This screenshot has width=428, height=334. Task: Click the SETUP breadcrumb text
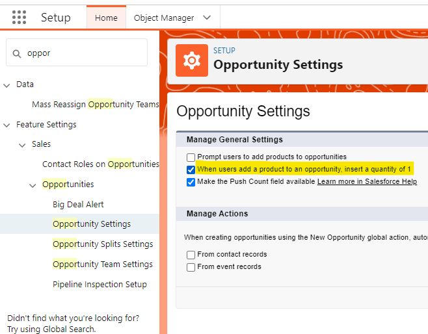[224, 51]
